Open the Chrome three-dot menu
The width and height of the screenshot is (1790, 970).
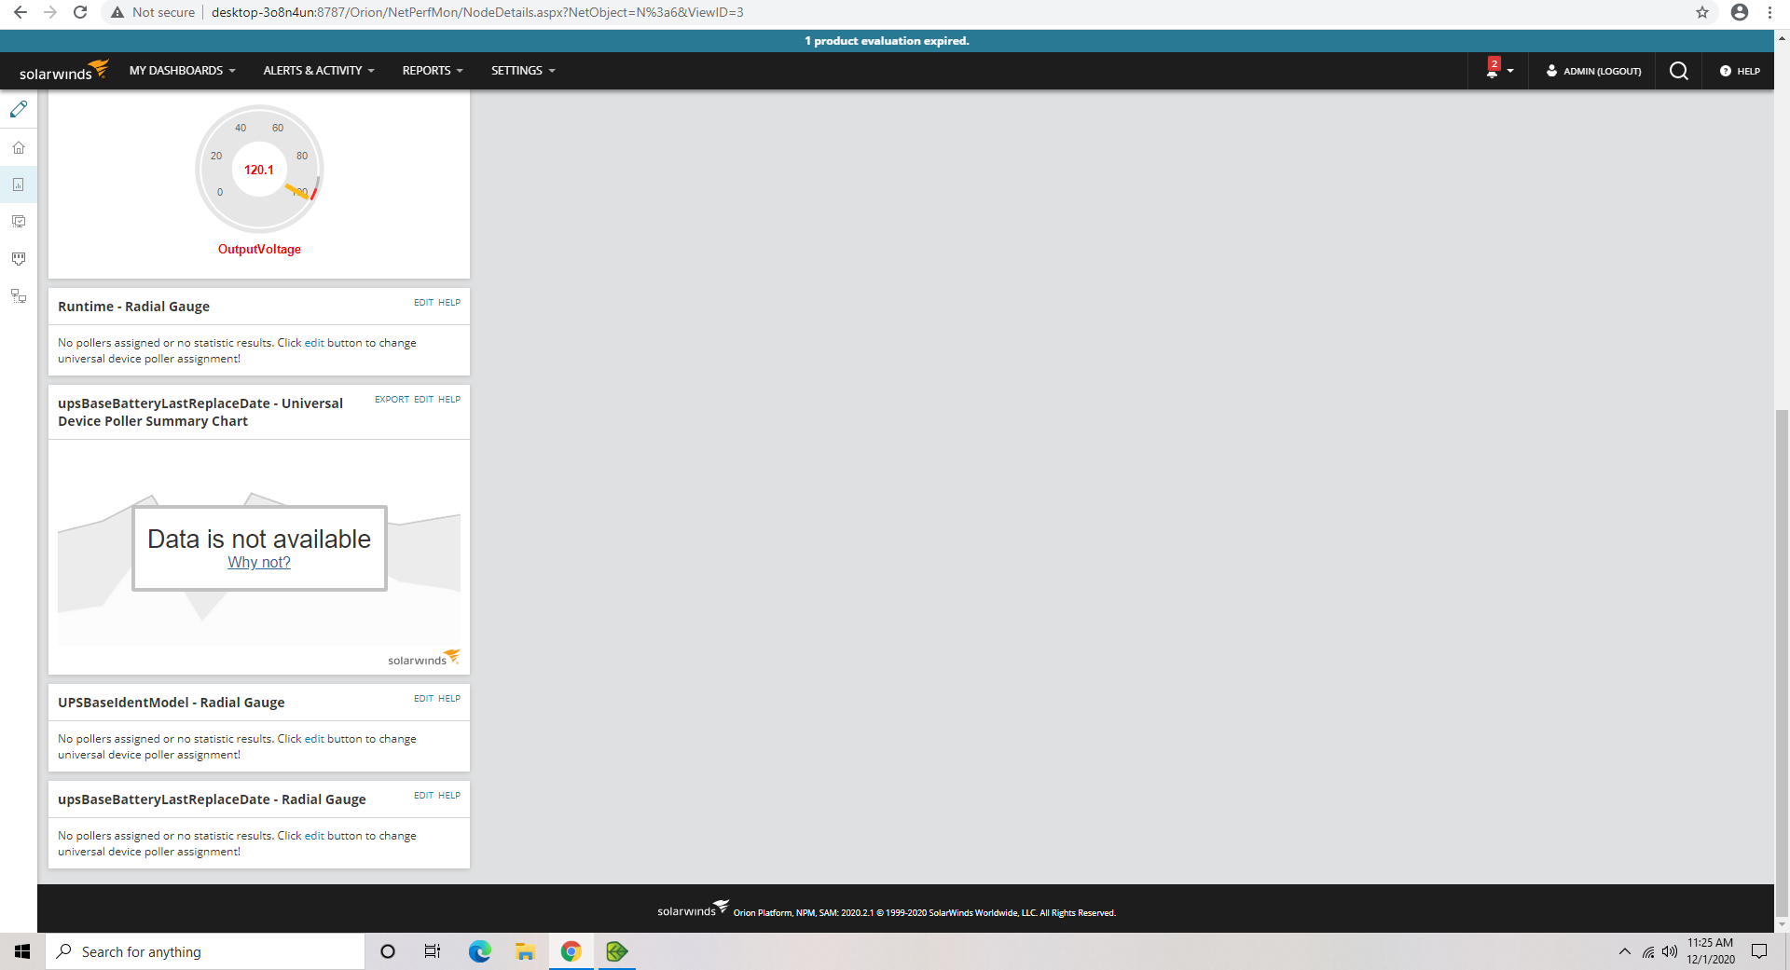(x=1769, y=12)
